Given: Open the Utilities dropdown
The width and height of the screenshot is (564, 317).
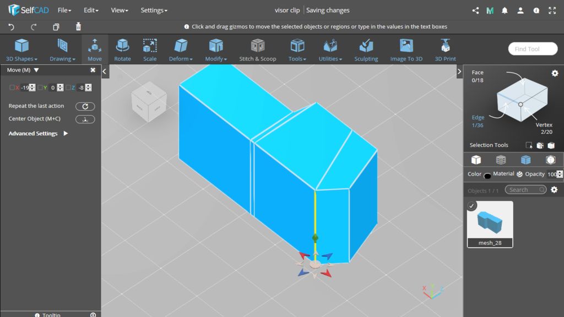Looking at the screenshot, I should (330, 50).
